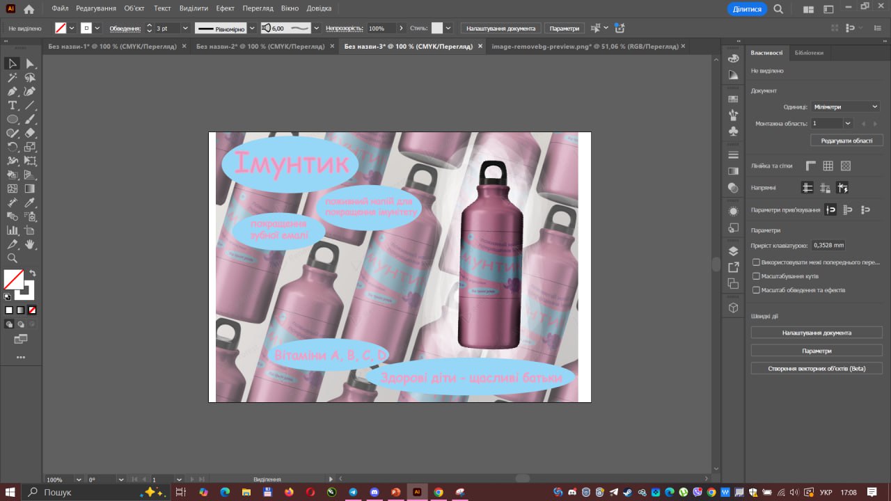The height and width of the screenshot is (501, 891).
Task: Open the 'Ефект' menu
Action: point(225,8)
